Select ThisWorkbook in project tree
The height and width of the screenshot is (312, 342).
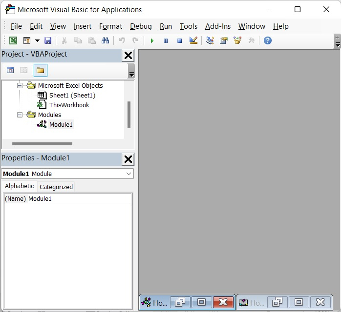[x=69, y=105]
